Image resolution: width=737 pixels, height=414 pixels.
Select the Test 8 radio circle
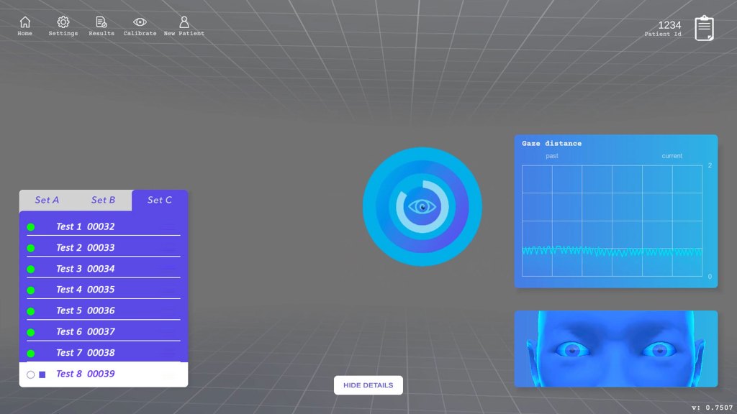[30, 374]
